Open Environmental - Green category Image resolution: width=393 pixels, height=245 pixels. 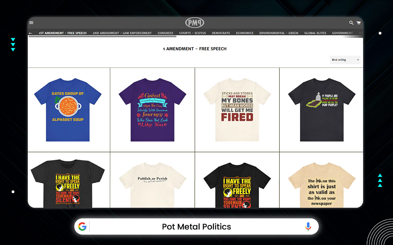coord(279,33)
